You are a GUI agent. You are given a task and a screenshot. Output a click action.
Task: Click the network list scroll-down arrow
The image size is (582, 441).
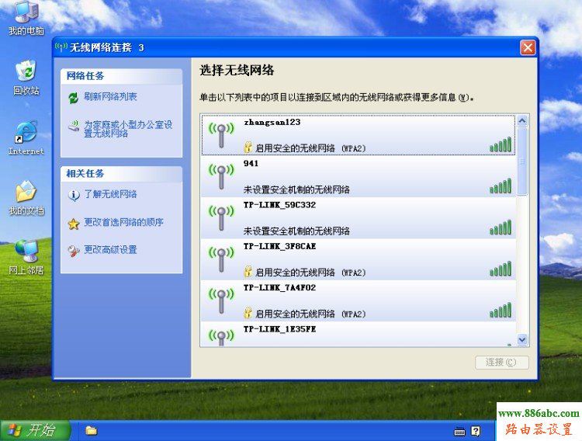(x=522, y=339)
